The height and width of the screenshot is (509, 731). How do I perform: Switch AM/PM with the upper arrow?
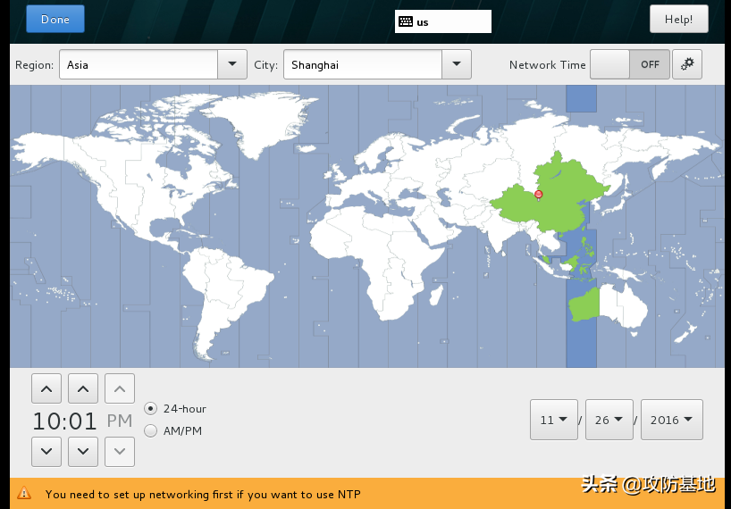[x=120, y=388]
